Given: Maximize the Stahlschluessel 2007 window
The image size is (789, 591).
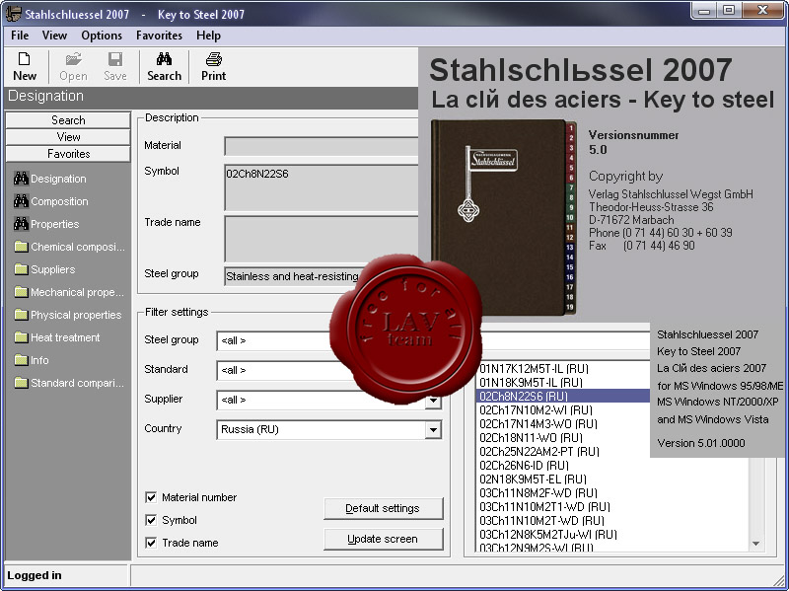Looking at the screenshot, I should pyautogui.click(x=729, y=11).
